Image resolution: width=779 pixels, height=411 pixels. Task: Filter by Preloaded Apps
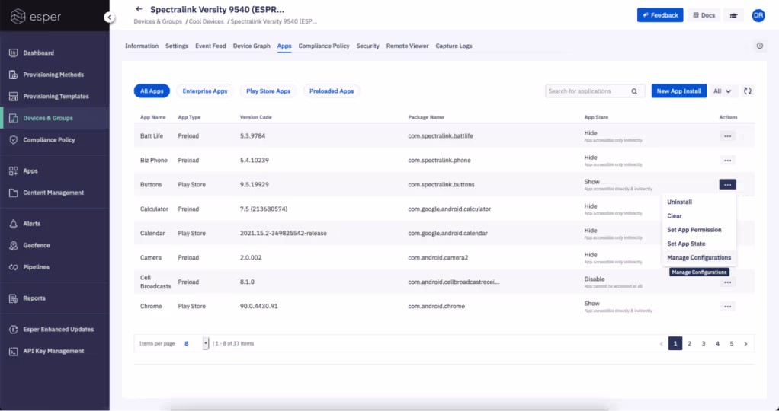332,91
